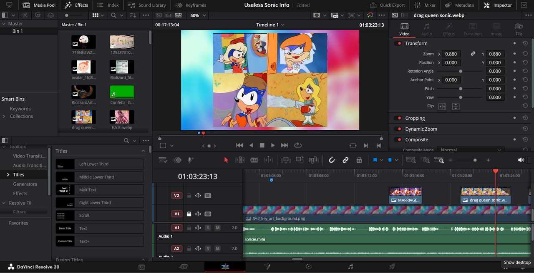Expand the Collections smart bin
This screenshot has height=273, width=534.
point(5,117)
